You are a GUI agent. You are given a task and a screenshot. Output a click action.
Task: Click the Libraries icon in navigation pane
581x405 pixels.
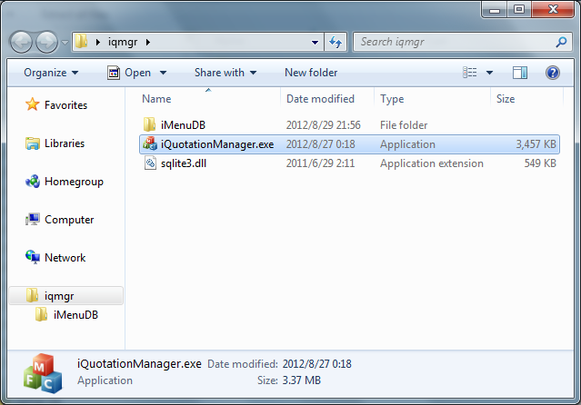[33, 143]
